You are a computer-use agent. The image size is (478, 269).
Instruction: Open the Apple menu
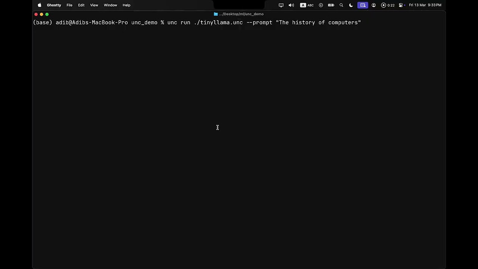tap(40, 5)
